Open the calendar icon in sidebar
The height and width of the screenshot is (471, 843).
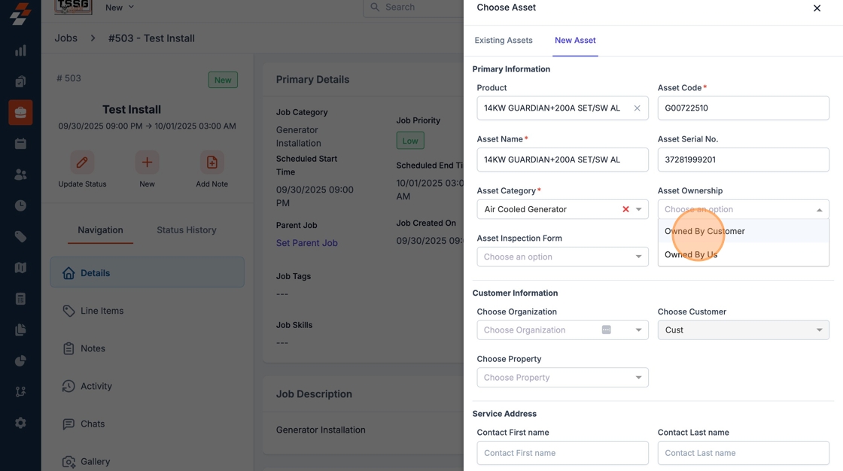[x=20, y=144]
